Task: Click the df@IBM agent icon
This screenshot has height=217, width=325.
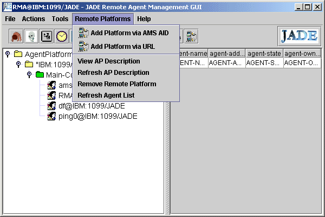Action: (51, 106)
